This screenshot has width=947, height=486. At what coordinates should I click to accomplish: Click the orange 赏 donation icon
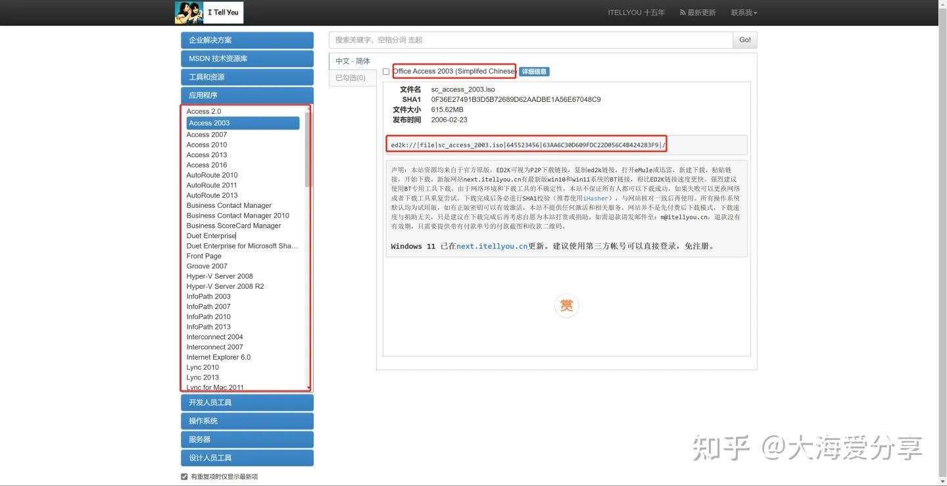(x=566, y=305)
